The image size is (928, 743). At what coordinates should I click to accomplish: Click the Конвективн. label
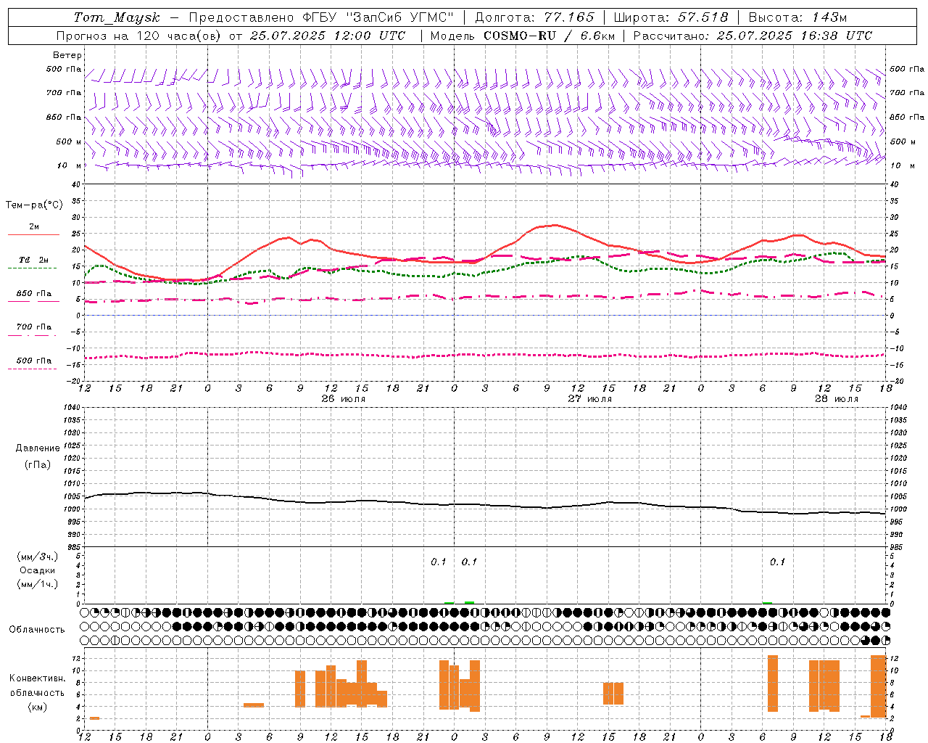[38, 678]
